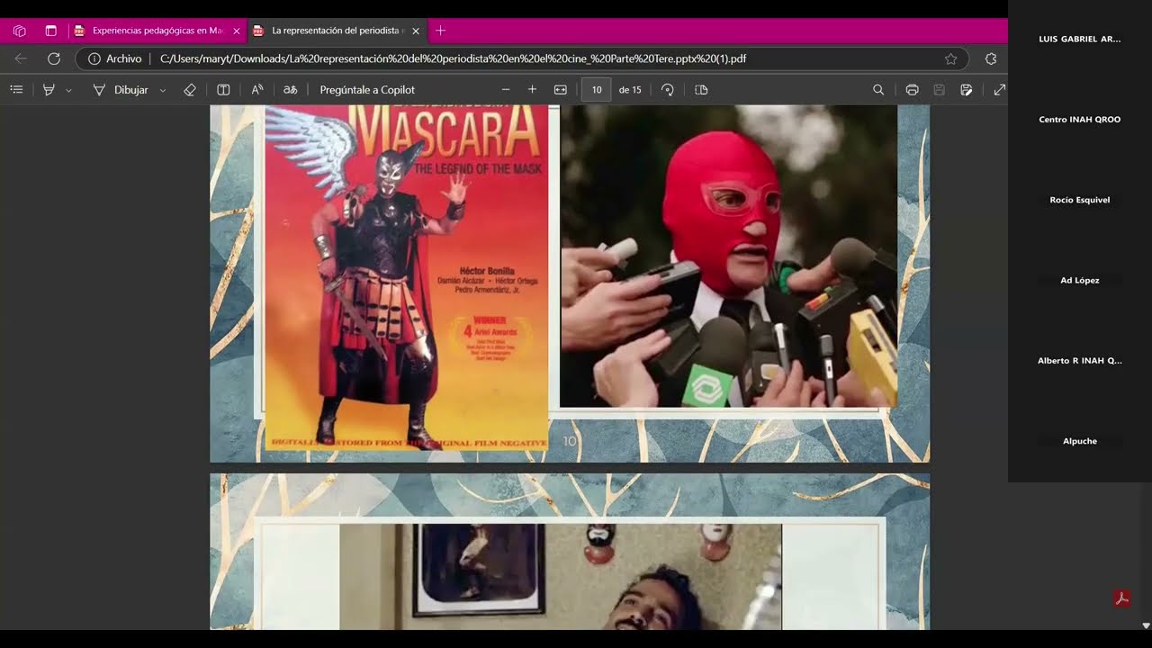View site information for Archivo

click(114, 58)
